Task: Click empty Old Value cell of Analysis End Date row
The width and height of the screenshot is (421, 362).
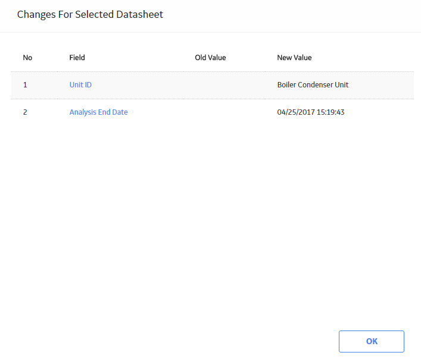Action: [224, 112]
